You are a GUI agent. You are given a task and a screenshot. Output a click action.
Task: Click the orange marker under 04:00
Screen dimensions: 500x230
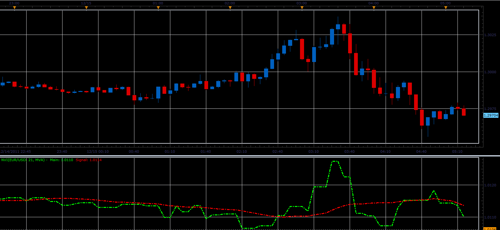(x=374, y=8)
